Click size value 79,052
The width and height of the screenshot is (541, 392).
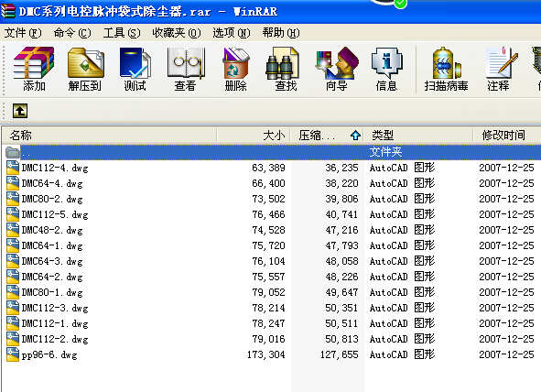pyautogui.click(x=268, y=292)
